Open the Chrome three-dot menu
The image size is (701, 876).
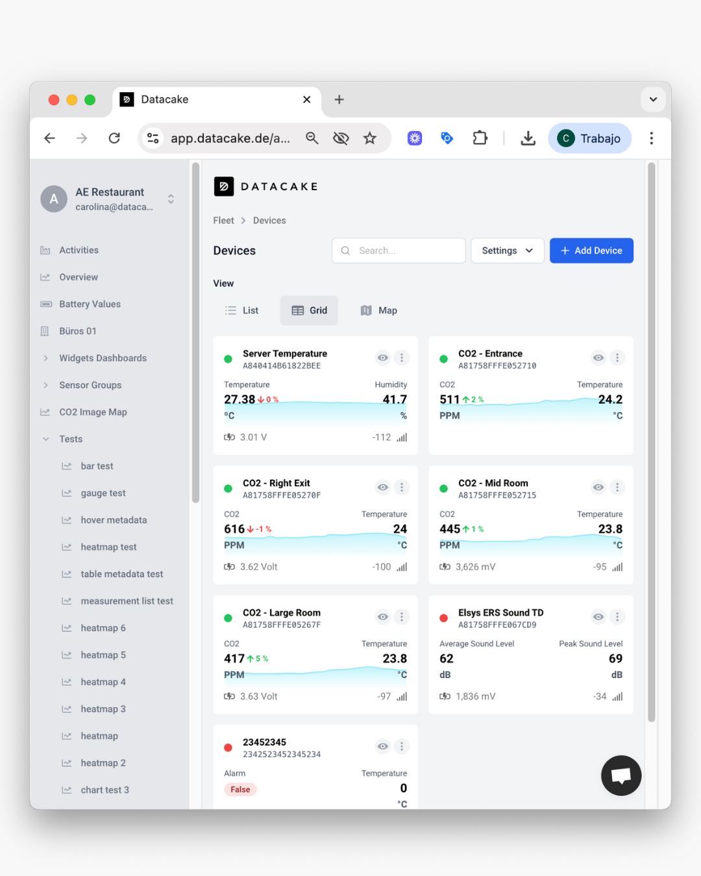click(x=651, y=138)
